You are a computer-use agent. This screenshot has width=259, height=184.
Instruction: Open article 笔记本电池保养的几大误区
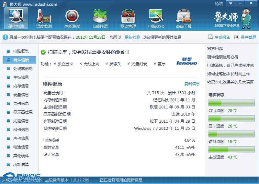[x=230, y=82]
